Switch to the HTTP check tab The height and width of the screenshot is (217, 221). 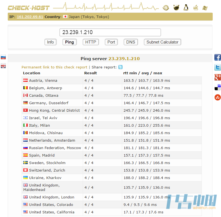[91, 42]
